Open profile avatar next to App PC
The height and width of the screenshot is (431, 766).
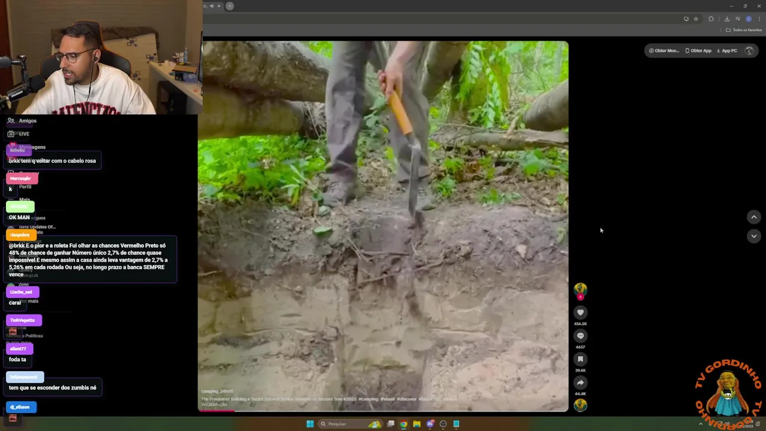pyautogui.click(x=749, y=51)
